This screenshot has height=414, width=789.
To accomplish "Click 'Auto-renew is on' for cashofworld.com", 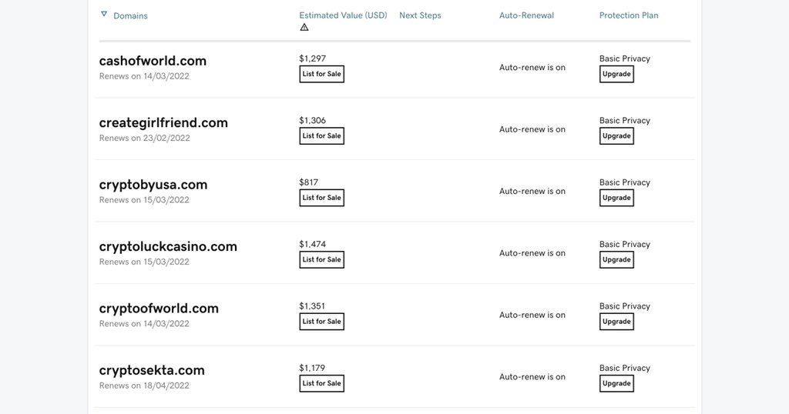I will coord(532,67).
